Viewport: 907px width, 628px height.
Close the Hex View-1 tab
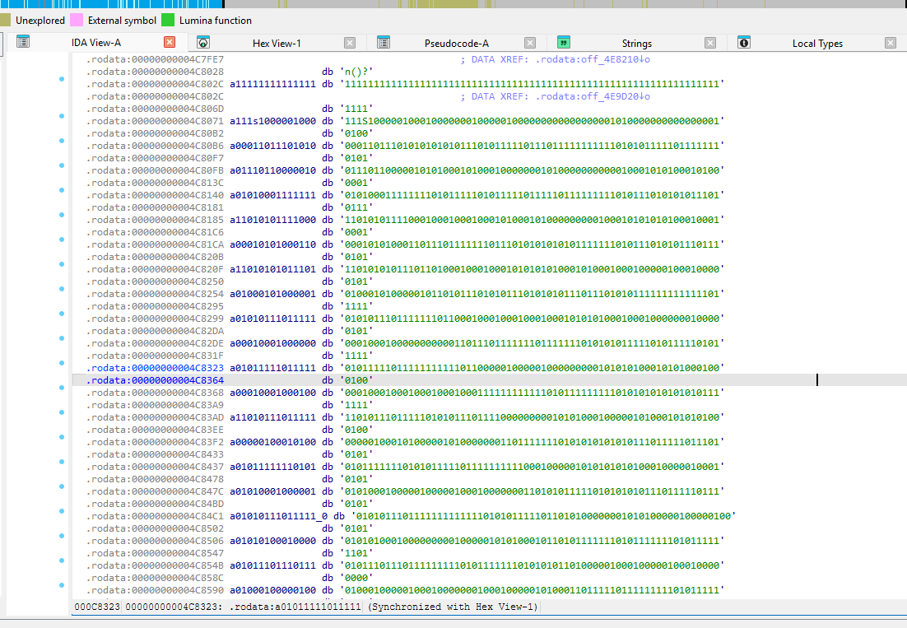[350, 43]
